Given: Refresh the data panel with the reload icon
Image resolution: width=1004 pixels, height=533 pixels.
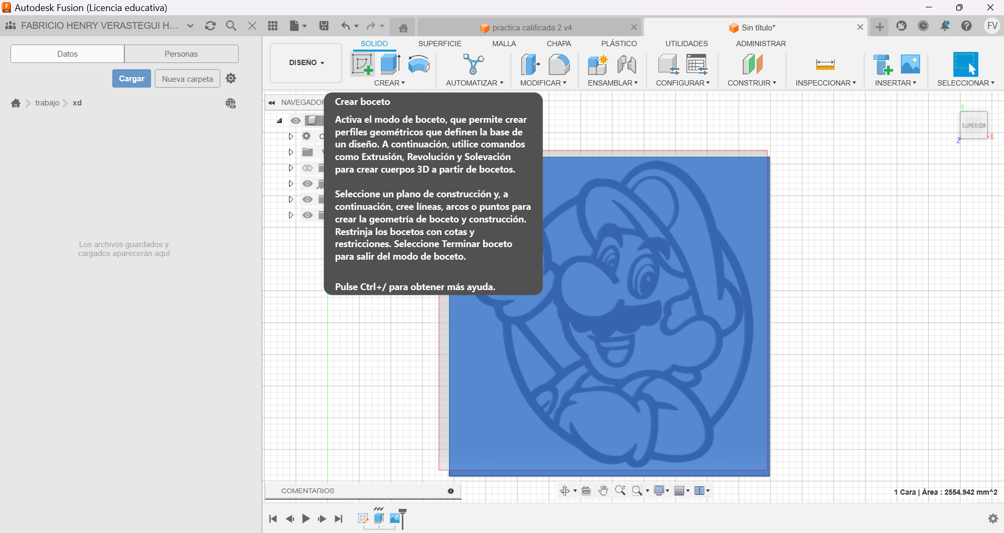Looking at the screenshot, I should (210, 26).
